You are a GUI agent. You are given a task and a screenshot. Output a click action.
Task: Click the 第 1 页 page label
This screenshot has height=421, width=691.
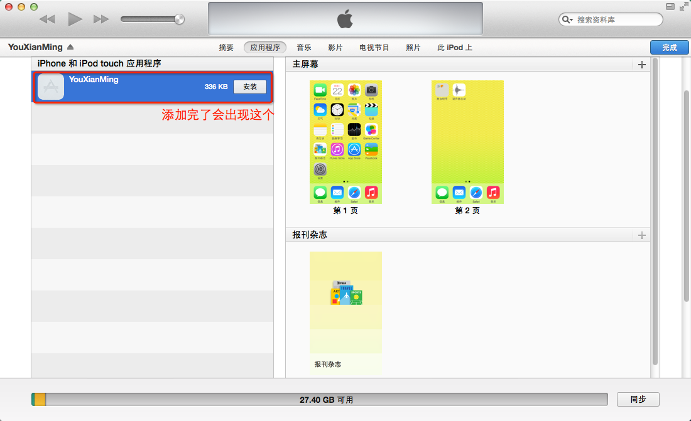click(x=345, y=211)
